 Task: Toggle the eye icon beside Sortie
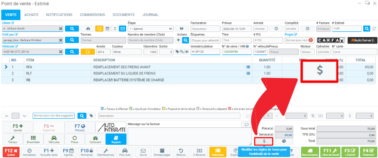[x=187, y=52]
